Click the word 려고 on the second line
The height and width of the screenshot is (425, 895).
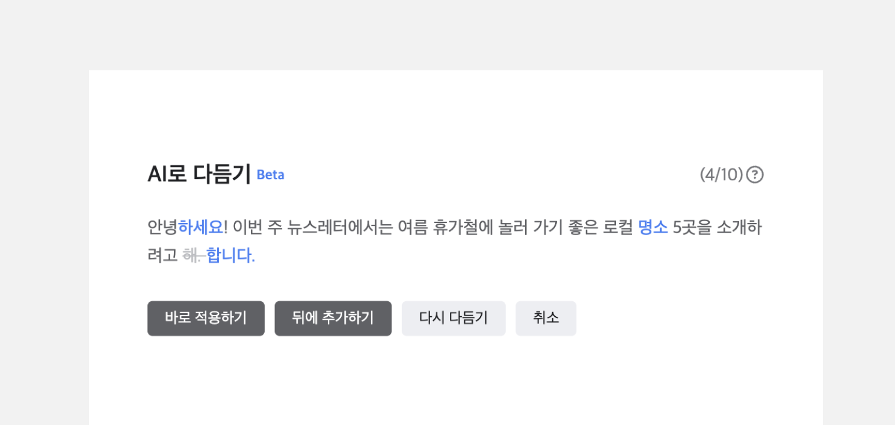click(x=162, y=256)
